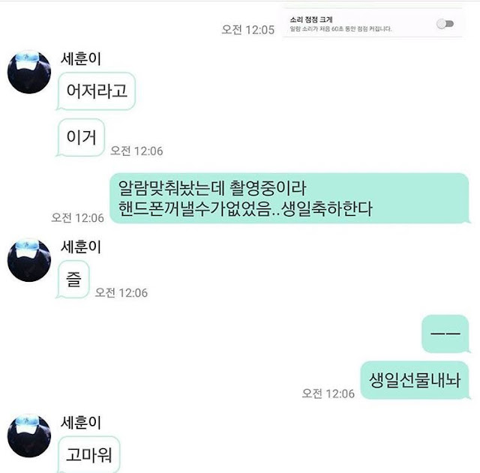480x473 pixels.
Task: Tap the ㅡㅡ green message bubble
Action: point(445,334)
